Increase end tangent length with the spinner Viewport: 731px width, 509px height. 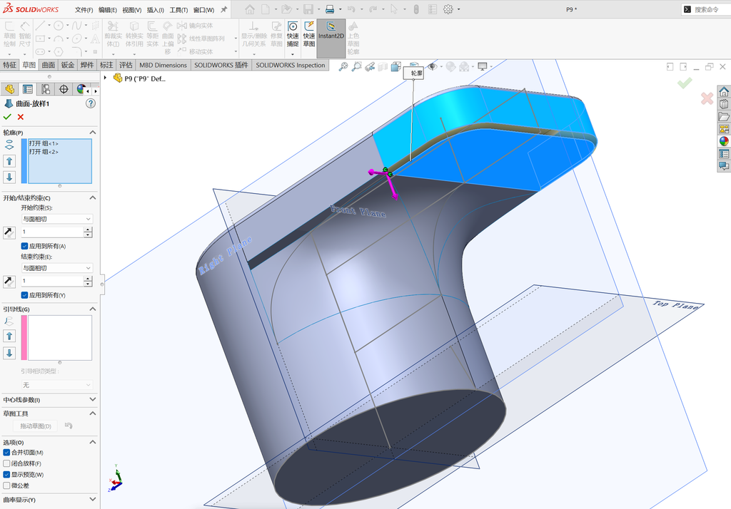point(88,279)
